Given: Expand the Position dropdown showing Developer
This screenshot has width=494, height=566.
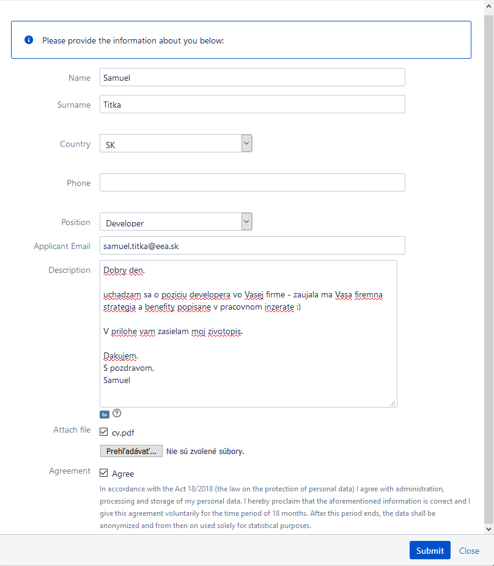Looking at the screenshot, I should 175,222.
